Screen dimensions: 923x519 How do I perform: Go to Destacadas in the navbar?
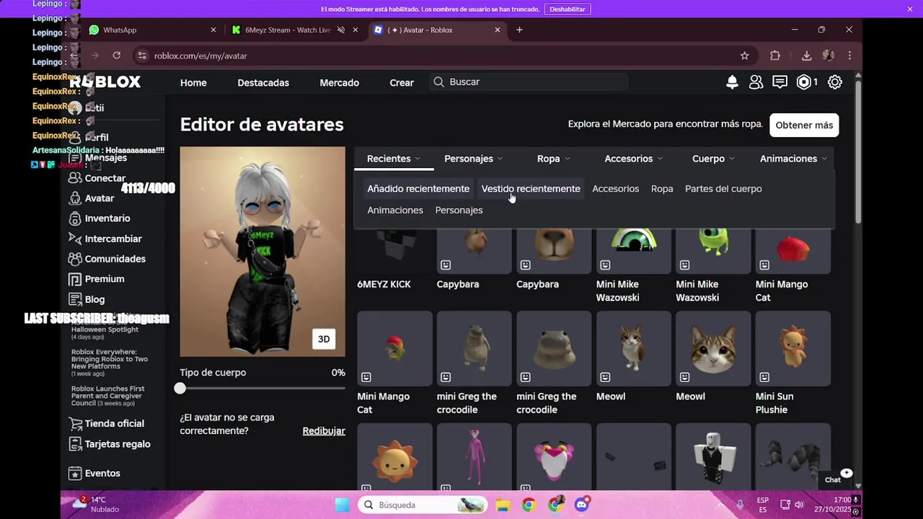[x=263, y=82]
